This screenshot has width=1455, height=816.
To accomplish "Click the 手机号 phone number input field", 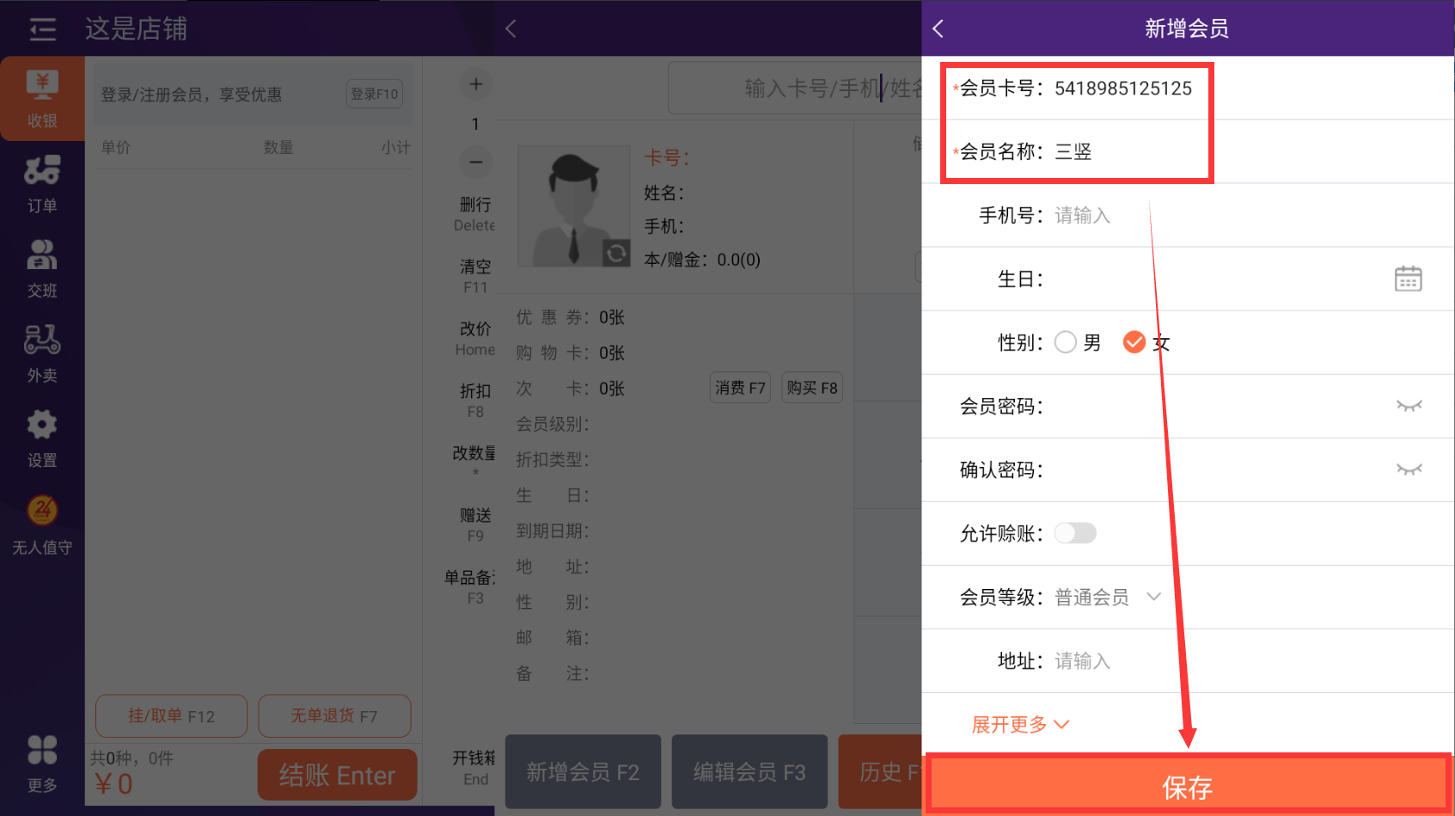I will pyautogui.click(x=1203, y=215).
